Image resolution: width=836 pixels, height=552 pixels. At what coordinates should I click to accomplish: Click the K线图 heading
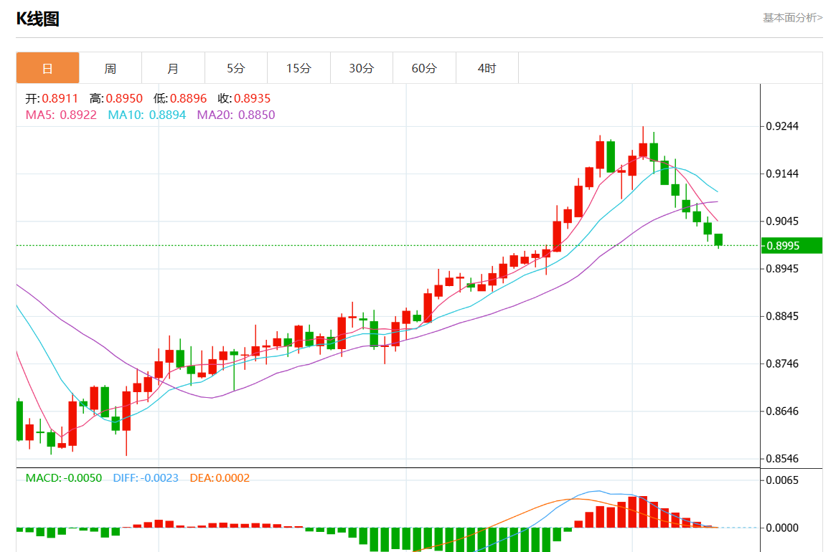(38, 19)
